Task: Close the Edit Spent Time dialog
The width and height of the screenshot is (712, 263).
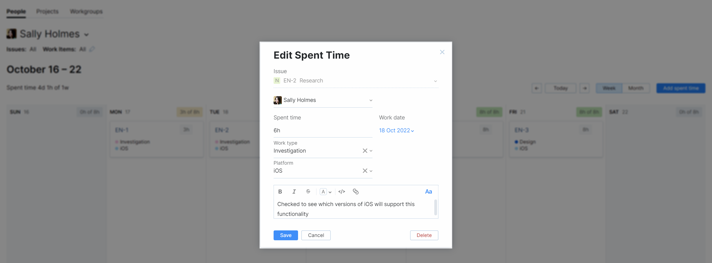Action: [x=442, y=52]
